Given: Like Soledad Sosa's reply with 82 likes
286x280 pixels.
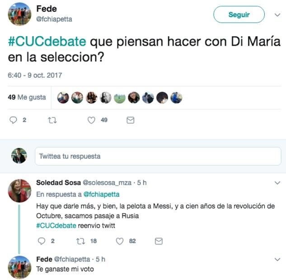Looking at the screenshot, I should (120, 241).
